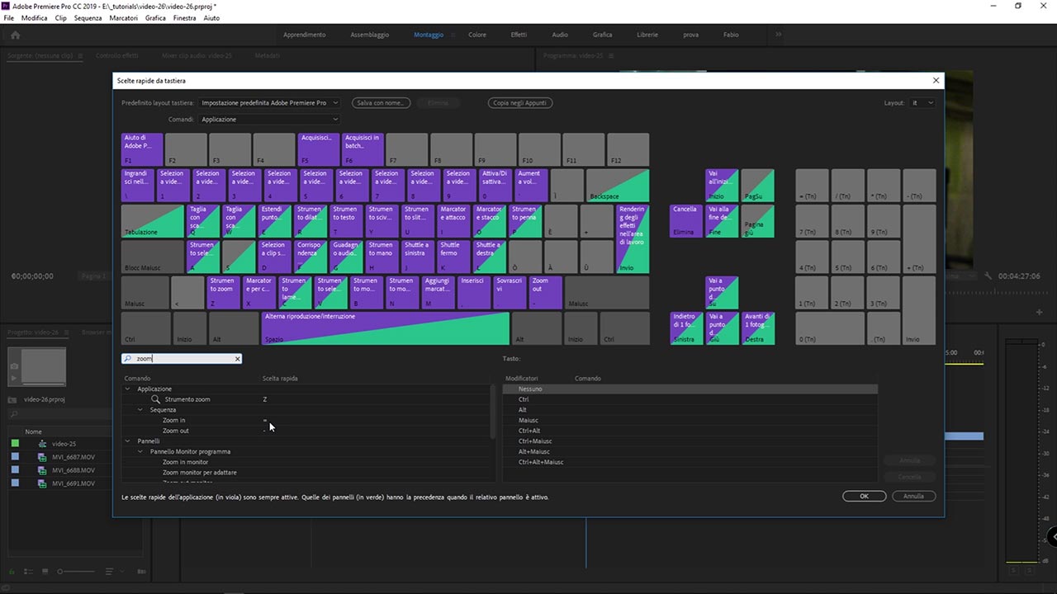The width and height of the screenshot is (1057, 594).
Task: Open the Layout language dropdown
Action: pos(922,103)
